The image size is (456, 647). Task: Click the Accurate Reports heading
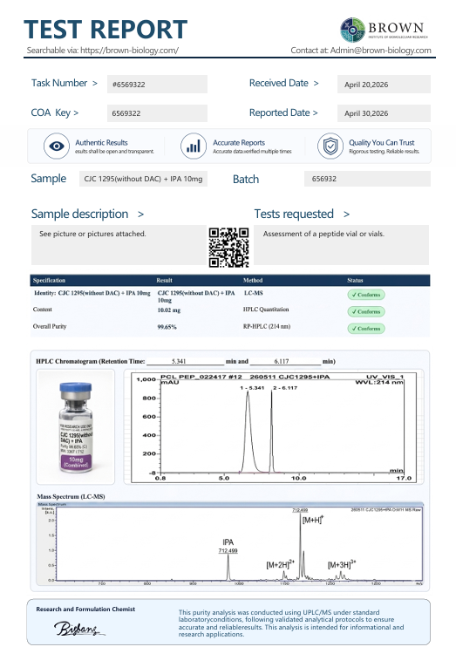[239, 142]
